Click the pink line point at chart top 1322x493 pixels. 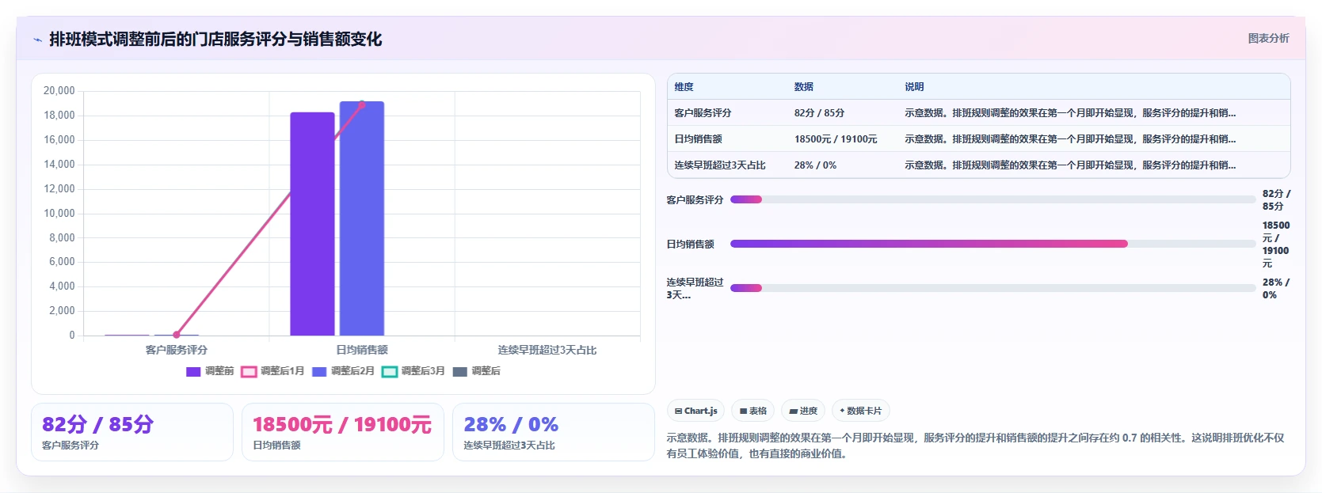coord(362,104)
